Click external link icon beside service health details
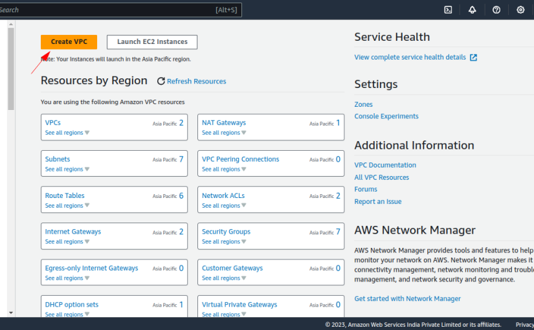 click(x=473, y=58)
